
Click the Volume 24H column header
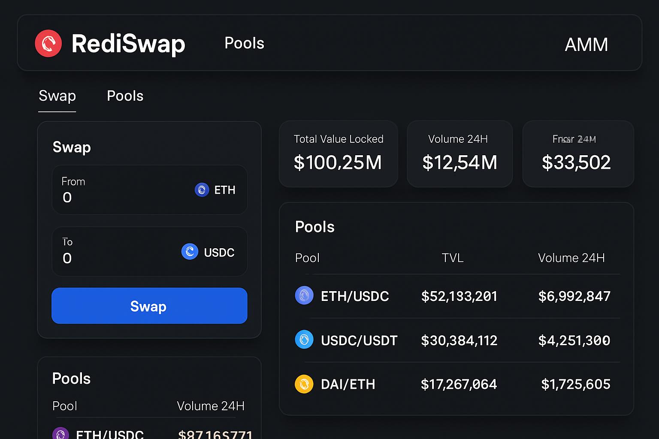tap(571, 258)
